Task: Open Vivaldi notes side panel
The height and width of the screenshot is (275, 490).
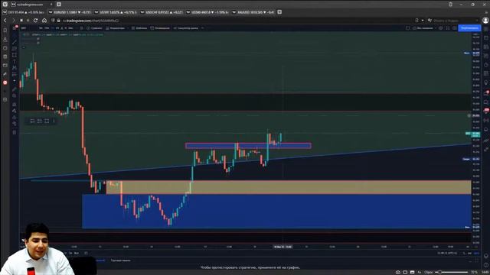Action: pyautogui.click(x=5, y=57)
